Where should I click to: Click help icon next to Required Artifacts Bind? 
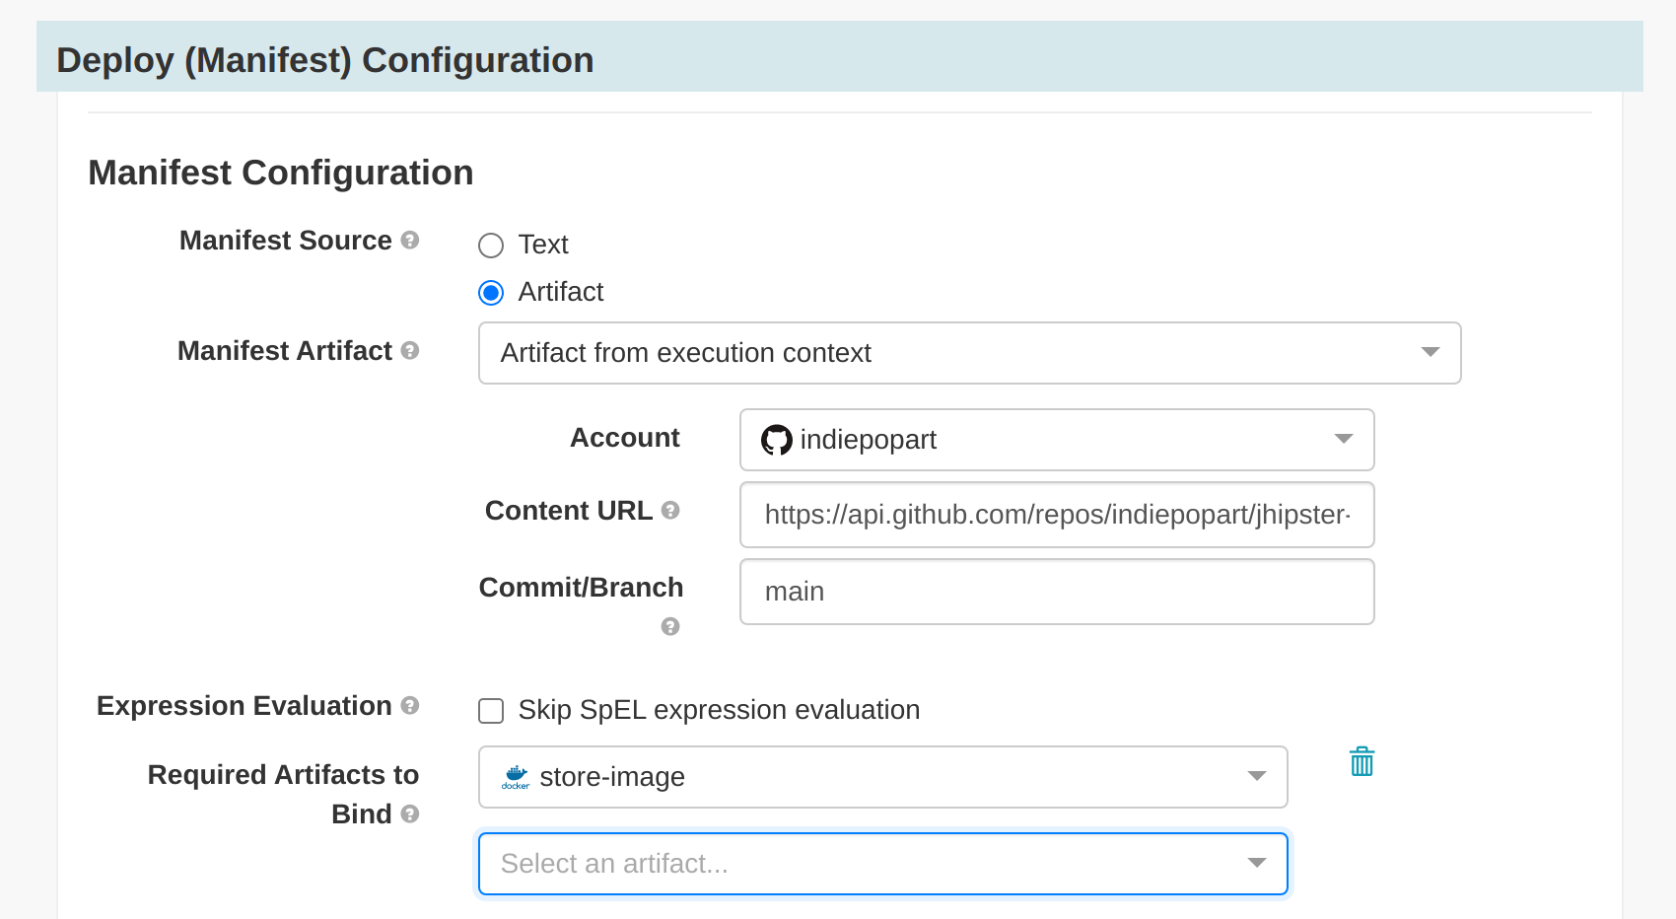click(410, 813)
